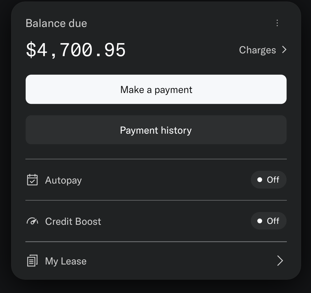This screenshot has width=311, height=293.
Task: Enable the Credit Boost Off toggle
Action: pyautogui.click(x=268, y=221)
